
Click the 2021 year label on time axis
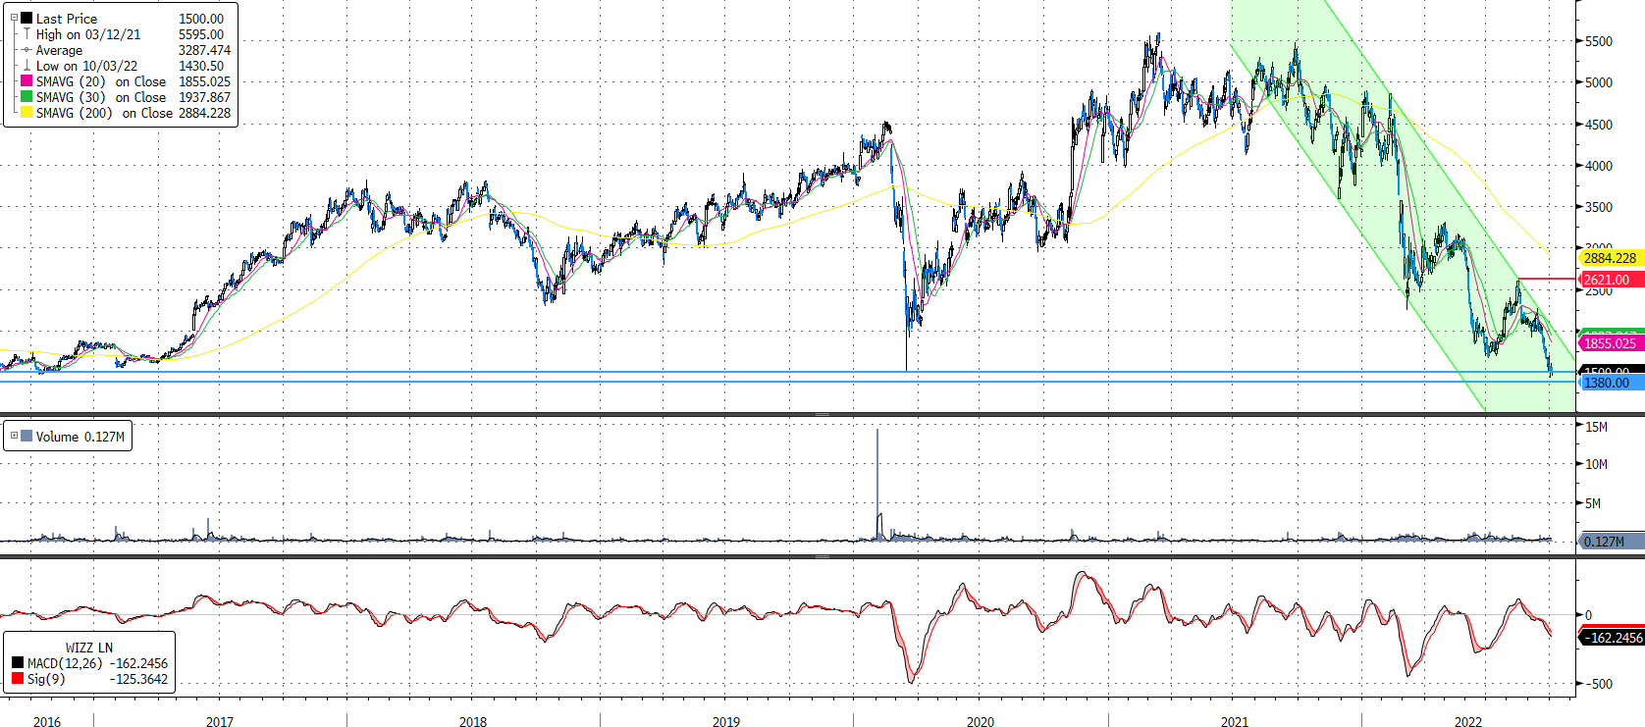pos(1235,721)
